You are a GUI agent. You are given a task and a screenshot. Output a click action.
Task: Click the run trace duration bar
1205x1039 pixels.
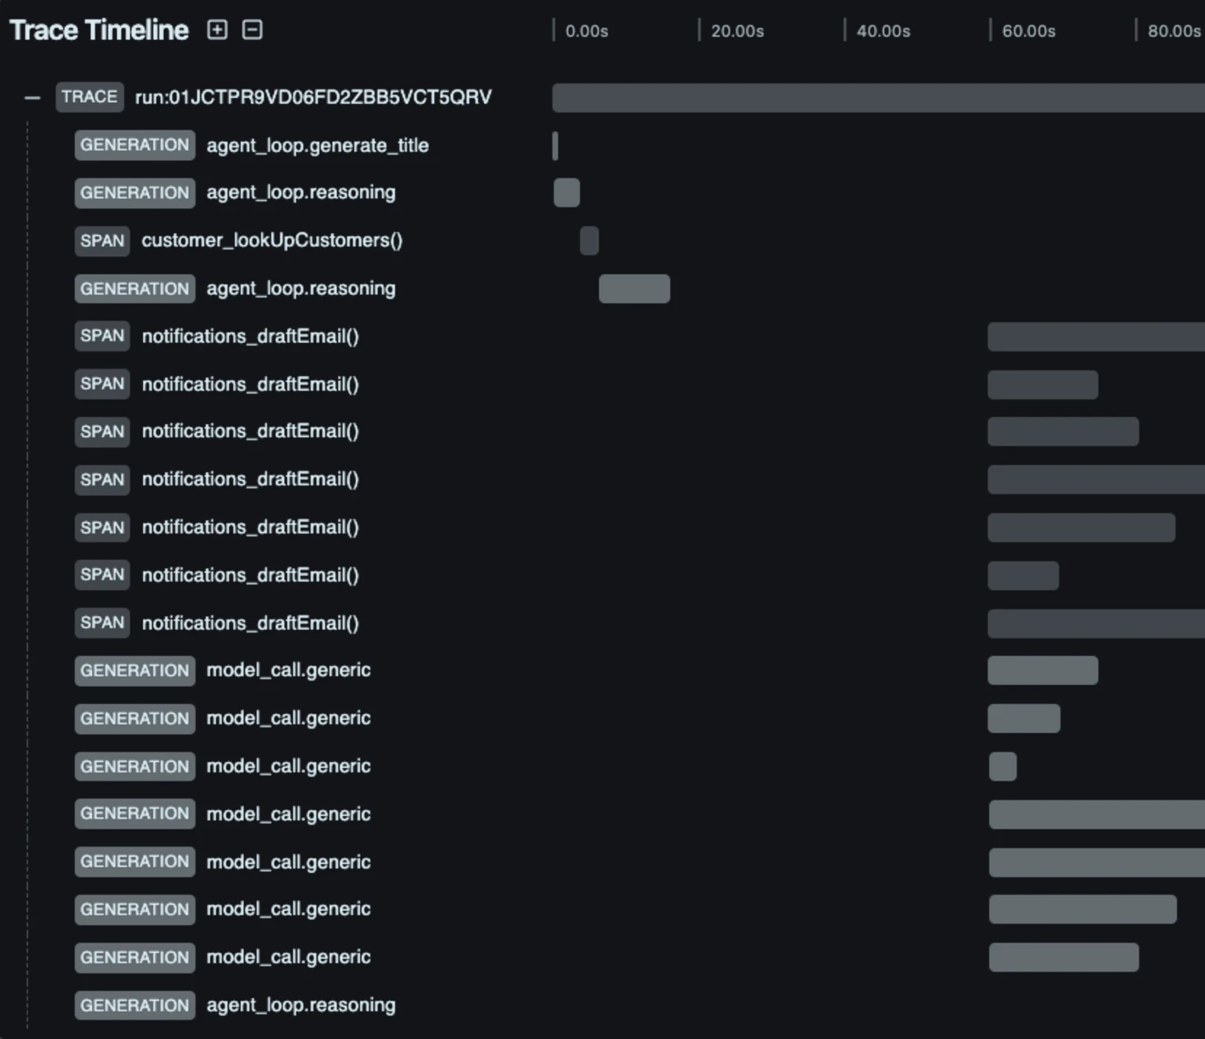879,98
